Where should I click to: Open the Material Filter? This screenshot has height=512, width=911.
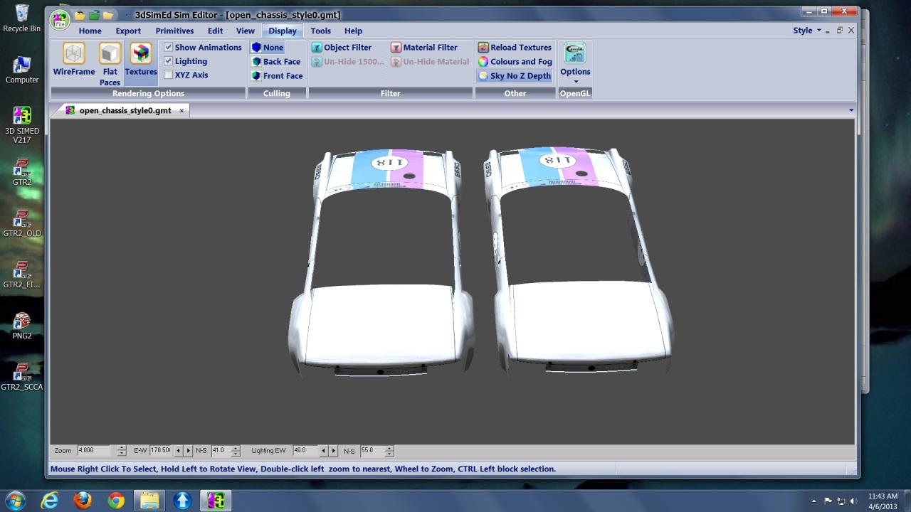[x=424, y=48]
